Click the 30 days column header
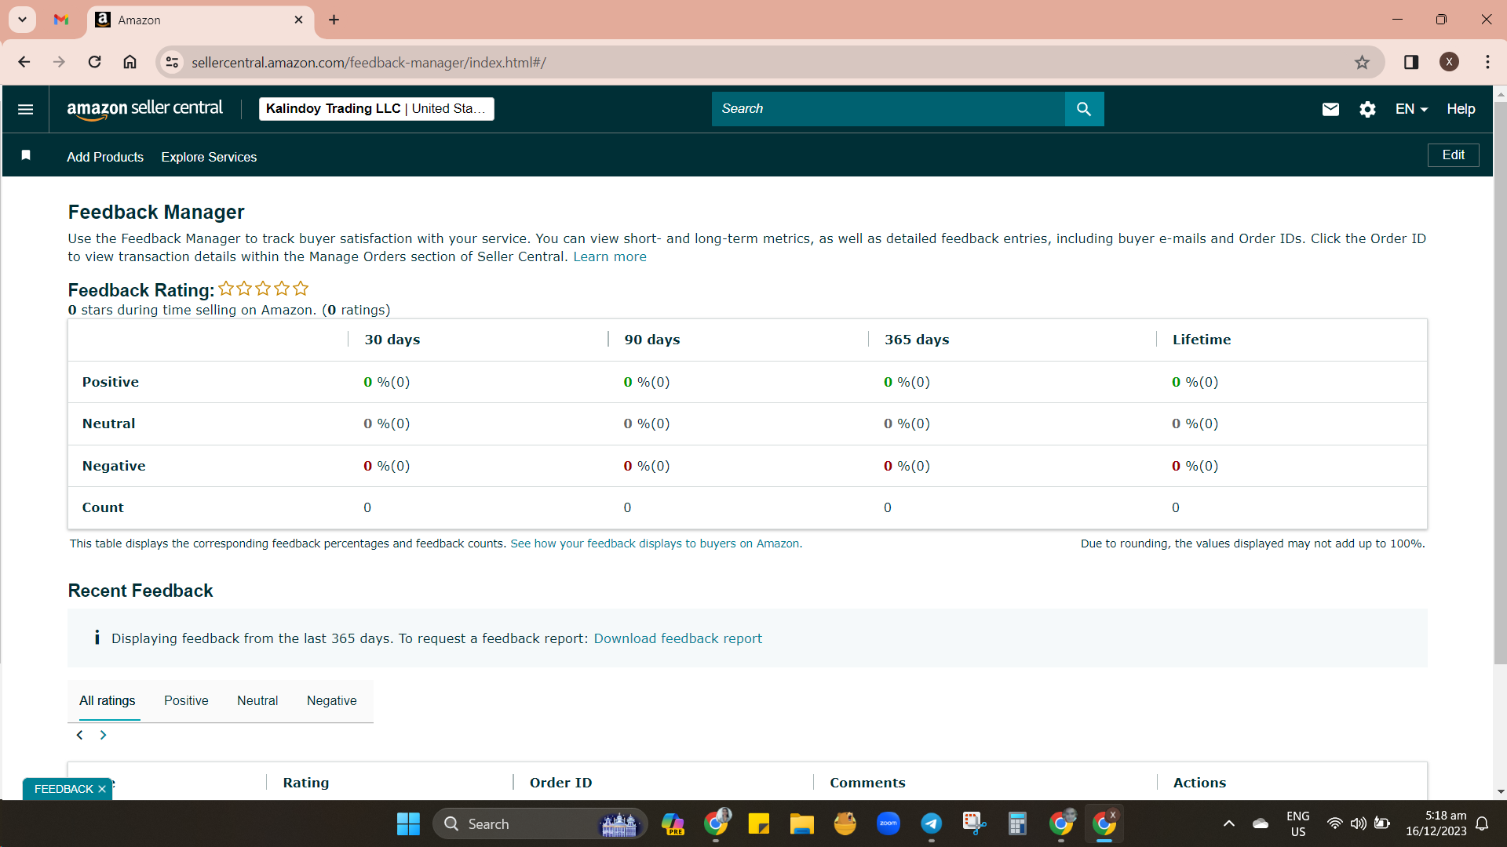Viewport: 1507px width, 847px height. 392,340
